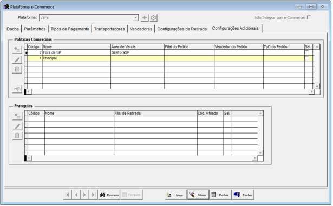Switch to Dados tab
Image resolution: width=333 pixels, height=206 pixels.
(12, 29)
